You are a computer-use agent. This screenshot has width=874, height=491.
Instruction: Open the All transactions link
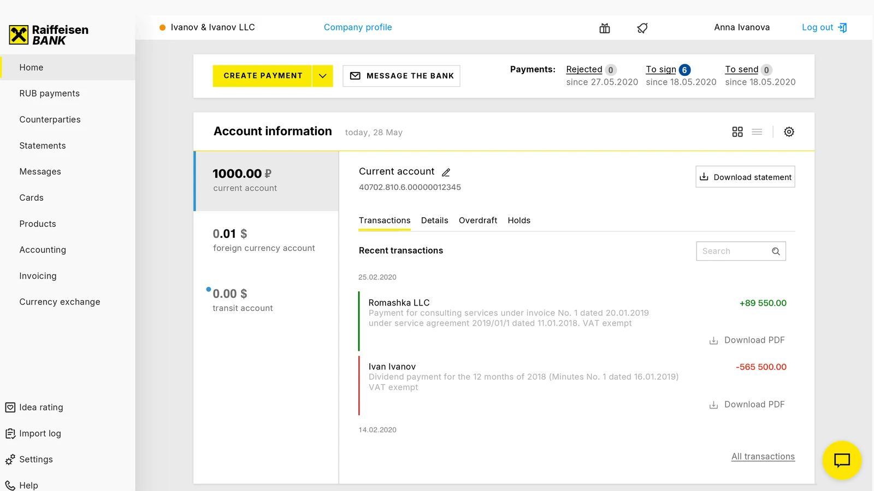pyautogui.click(x=763, y=457)
